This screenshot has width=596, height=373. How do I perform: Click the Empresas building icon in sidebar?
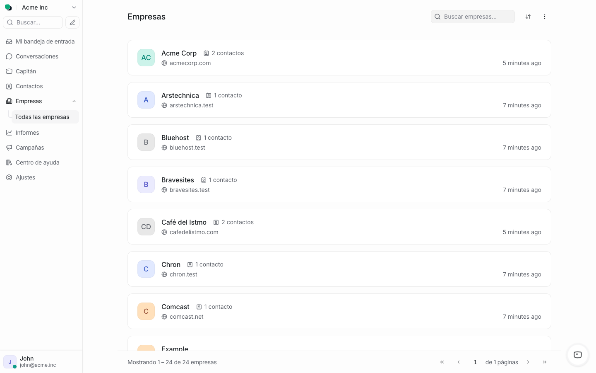click(x=9, y=101)
